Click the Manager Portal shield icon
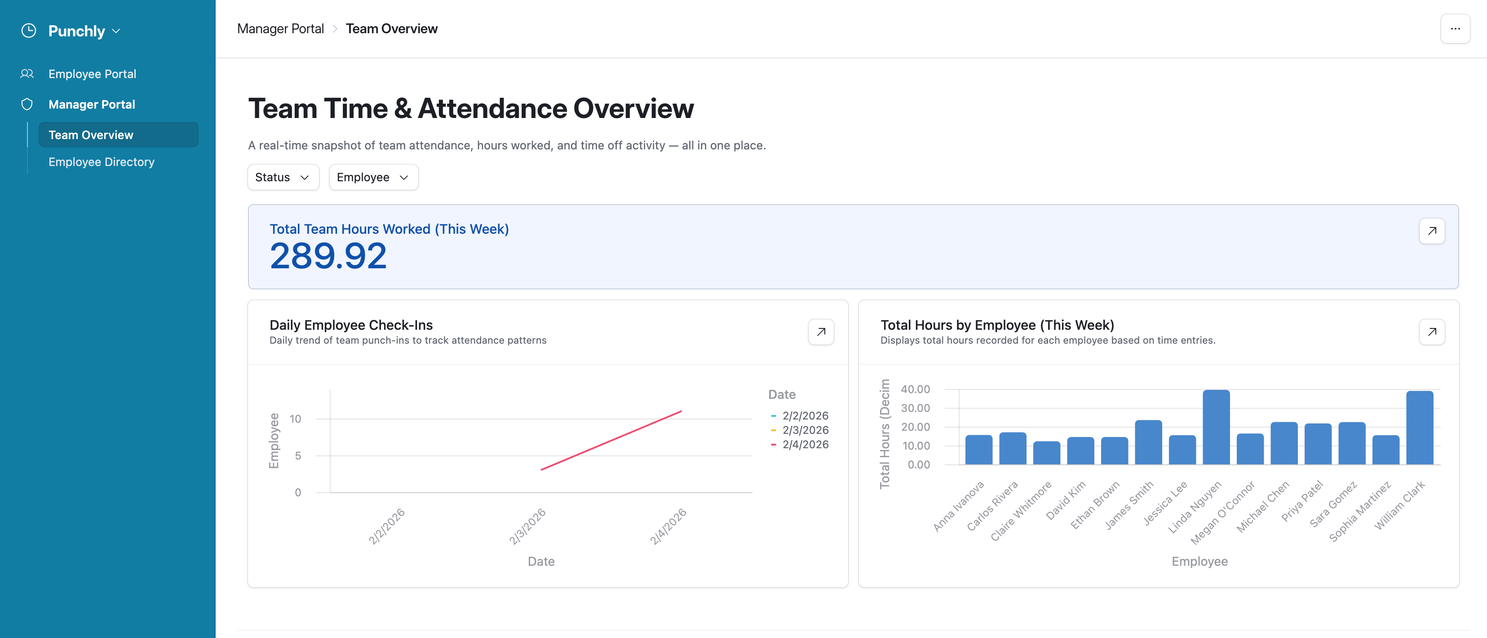Image resolution: width=1487 pixels, height=638 pixels. (x=27, y=105)
